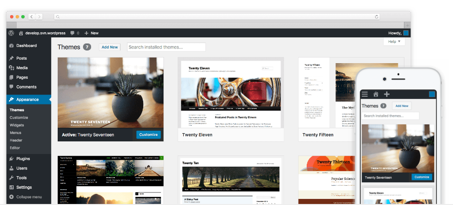Open the Editor submenu item
The height and width of the screenshot is (205, 453).
tap(15, 147)
